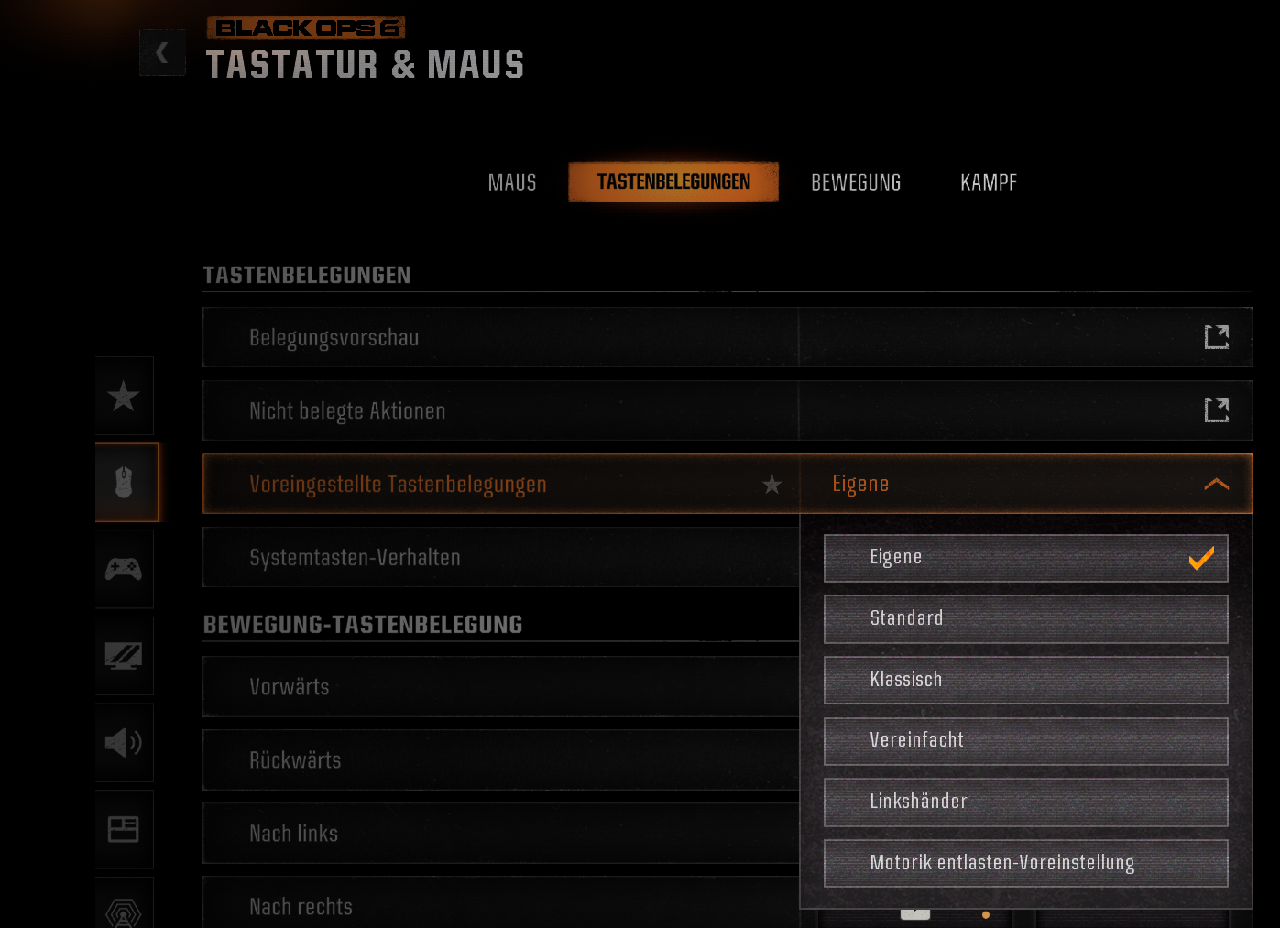1280x928 pixels.
Task: Switch to the KAMPF tab
Action: (989, 182)
